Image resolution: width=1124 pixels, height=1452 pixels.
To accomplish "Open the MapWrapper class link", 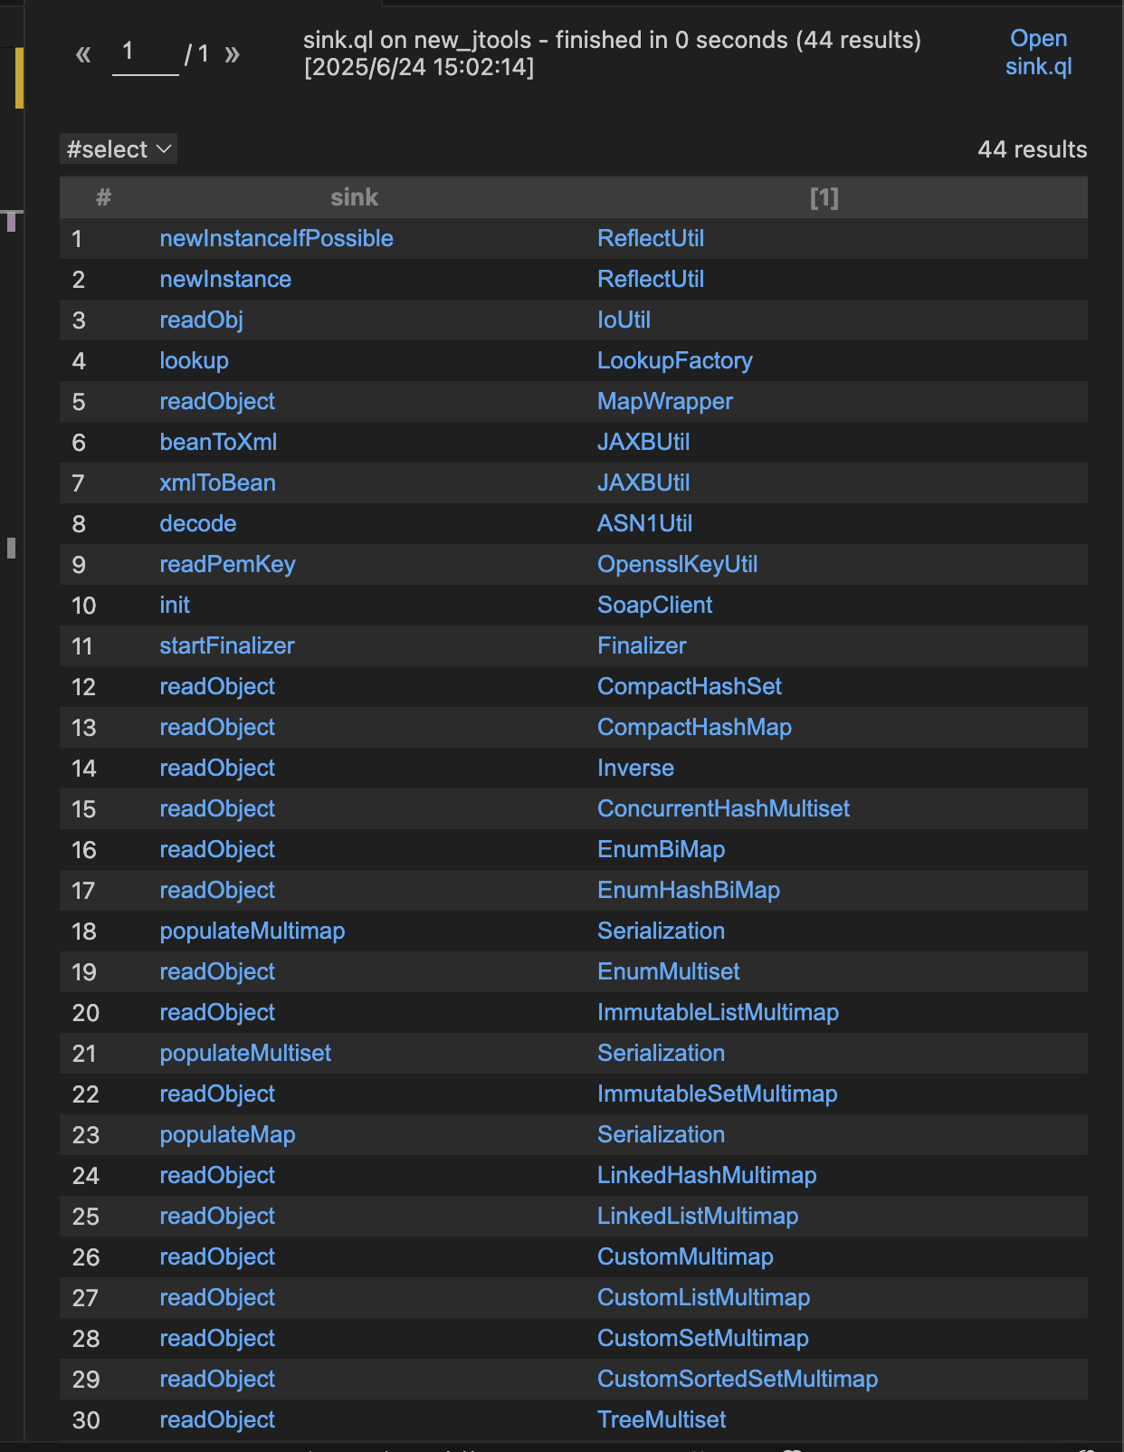I will pos(665,401).
